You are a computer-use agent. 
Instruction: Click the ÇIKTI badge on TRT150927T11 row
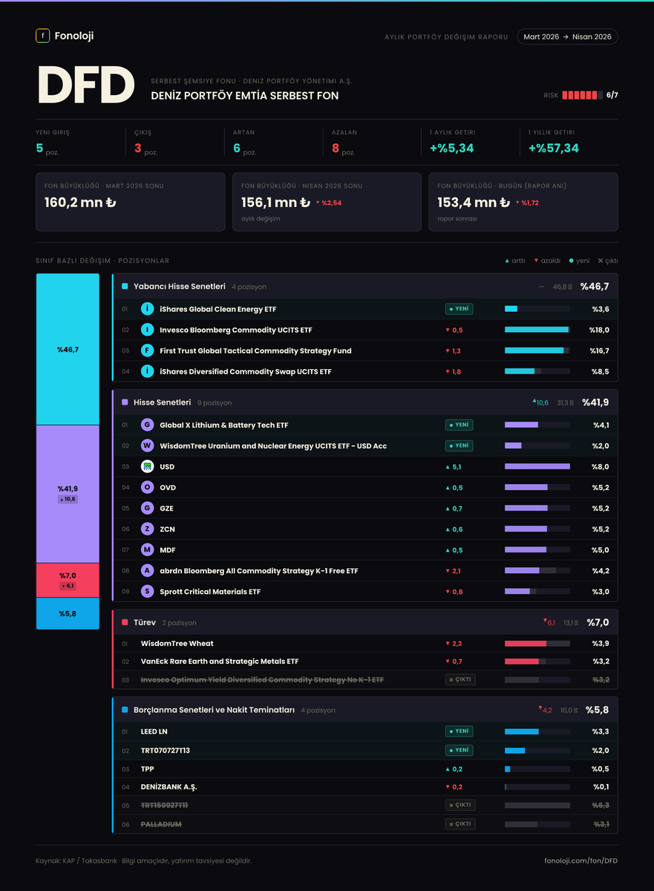pos(460,805)
